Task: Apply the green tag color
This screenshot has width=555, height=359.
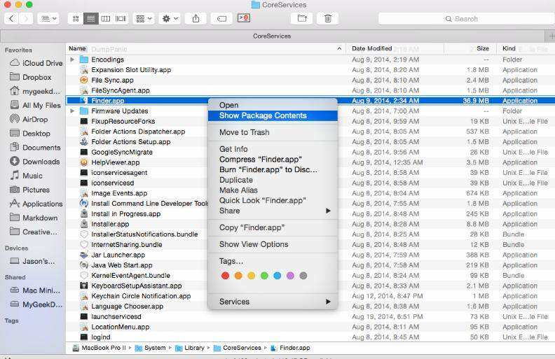Action: coord(264,276)
